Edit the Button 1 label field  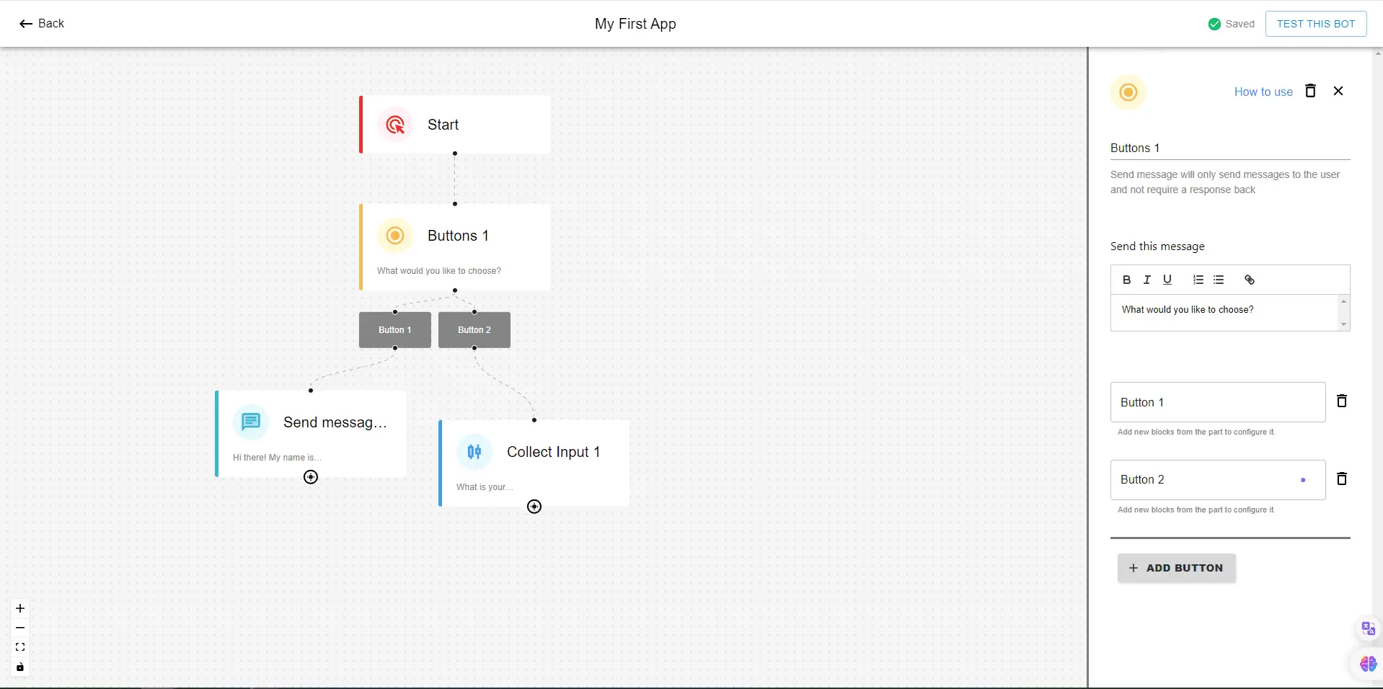(x=1218, y=402)
